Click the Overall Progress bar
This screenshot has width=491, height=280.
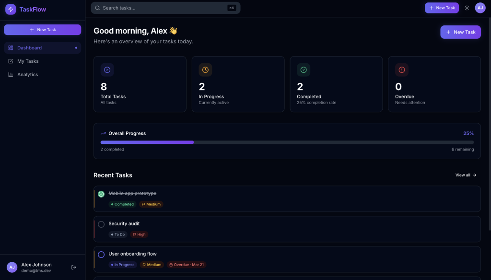coord(287,142)
